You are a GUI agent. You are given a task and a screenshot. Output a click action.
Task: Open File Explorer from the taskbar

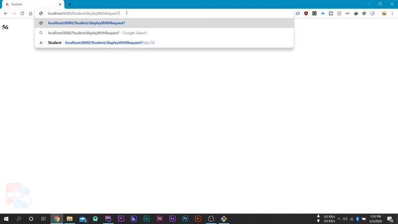70,218
